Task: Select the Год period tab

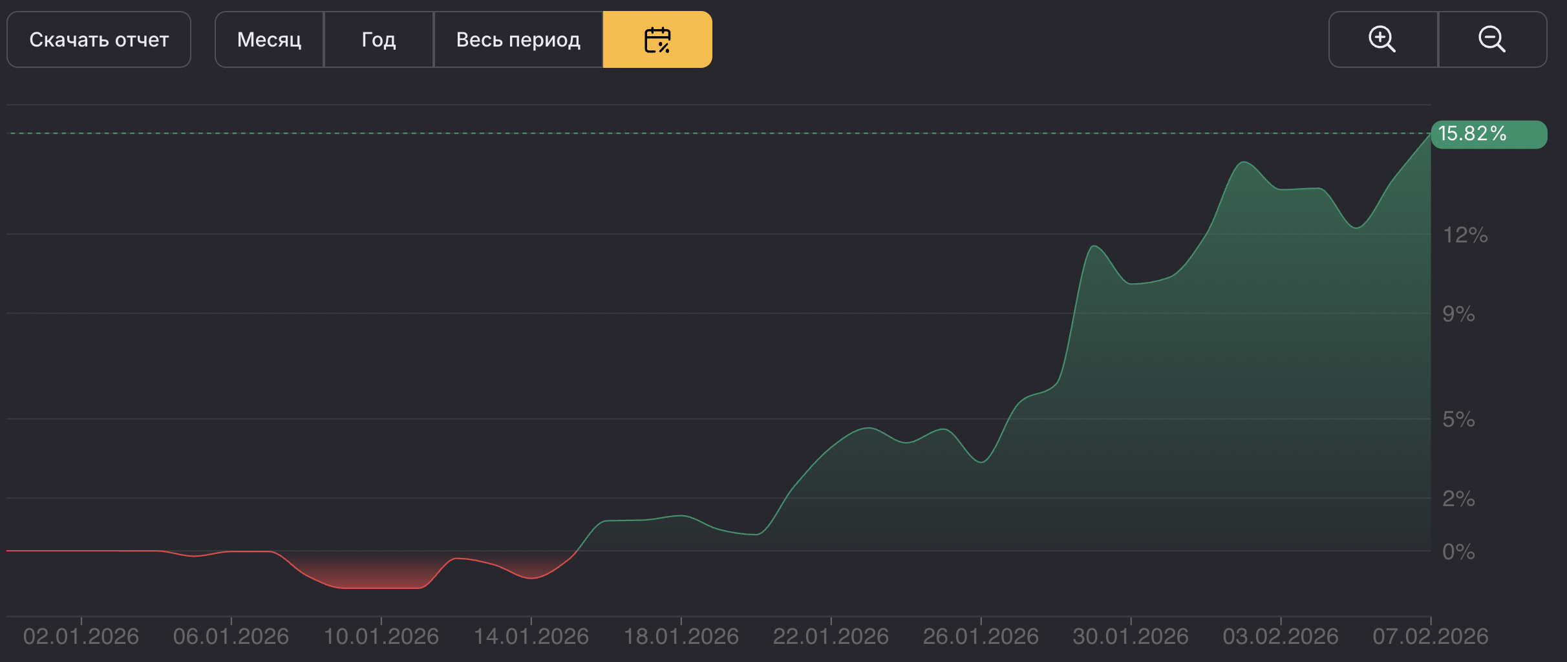Action: (x=378, y=39)
